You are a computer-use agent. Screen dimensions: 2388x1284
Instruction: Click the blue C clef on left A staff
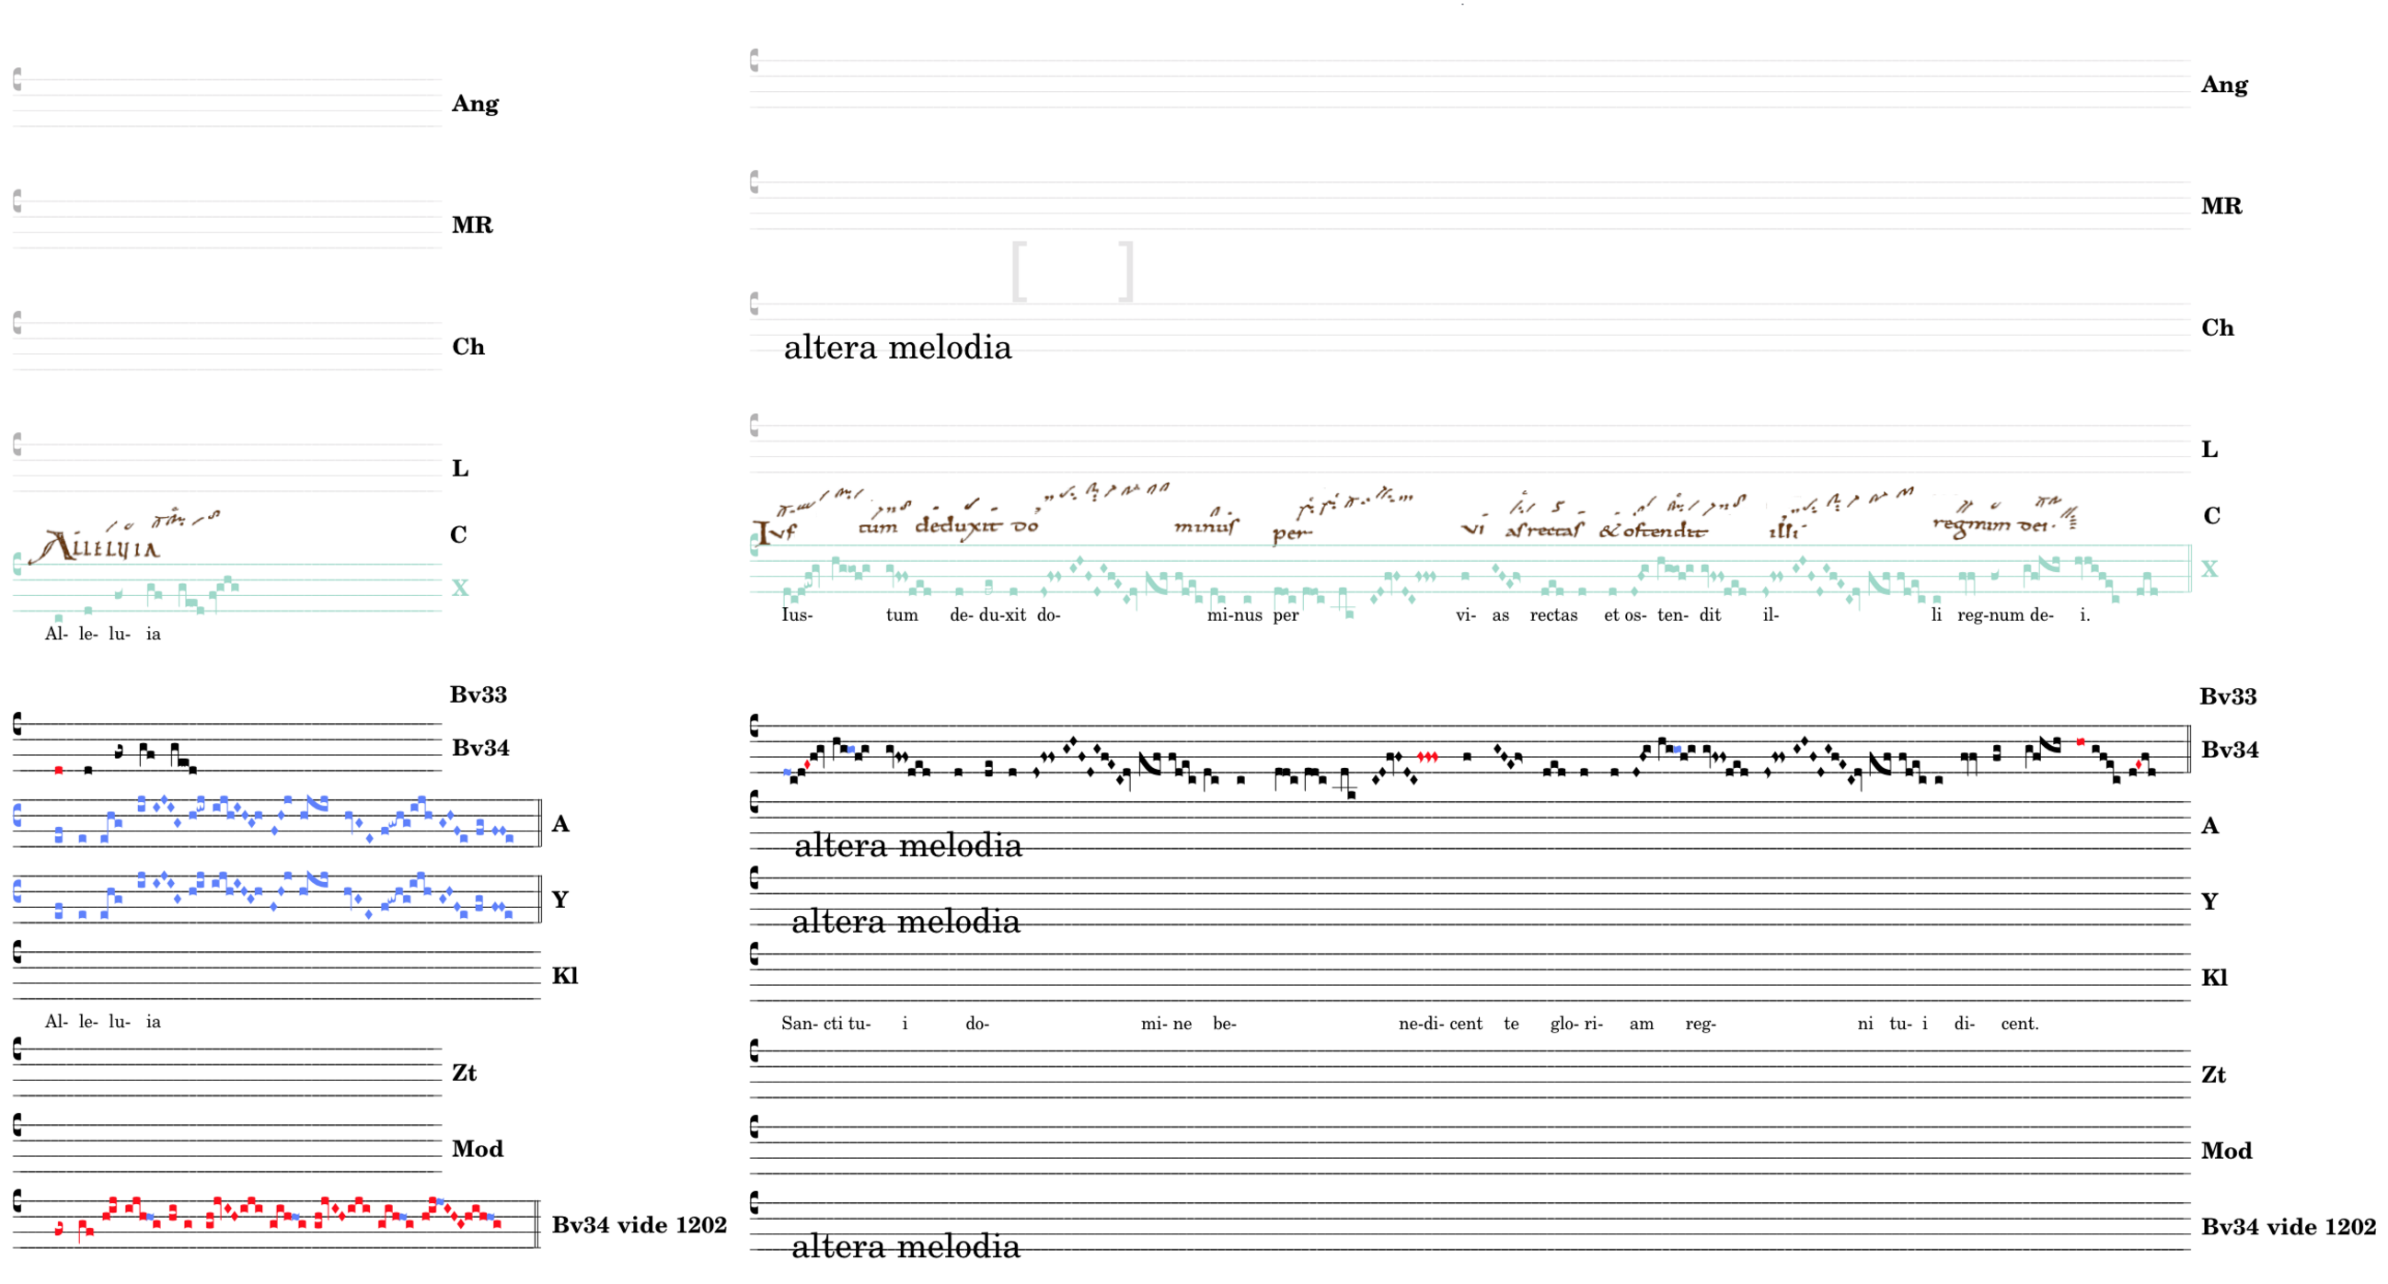(17, 815)
